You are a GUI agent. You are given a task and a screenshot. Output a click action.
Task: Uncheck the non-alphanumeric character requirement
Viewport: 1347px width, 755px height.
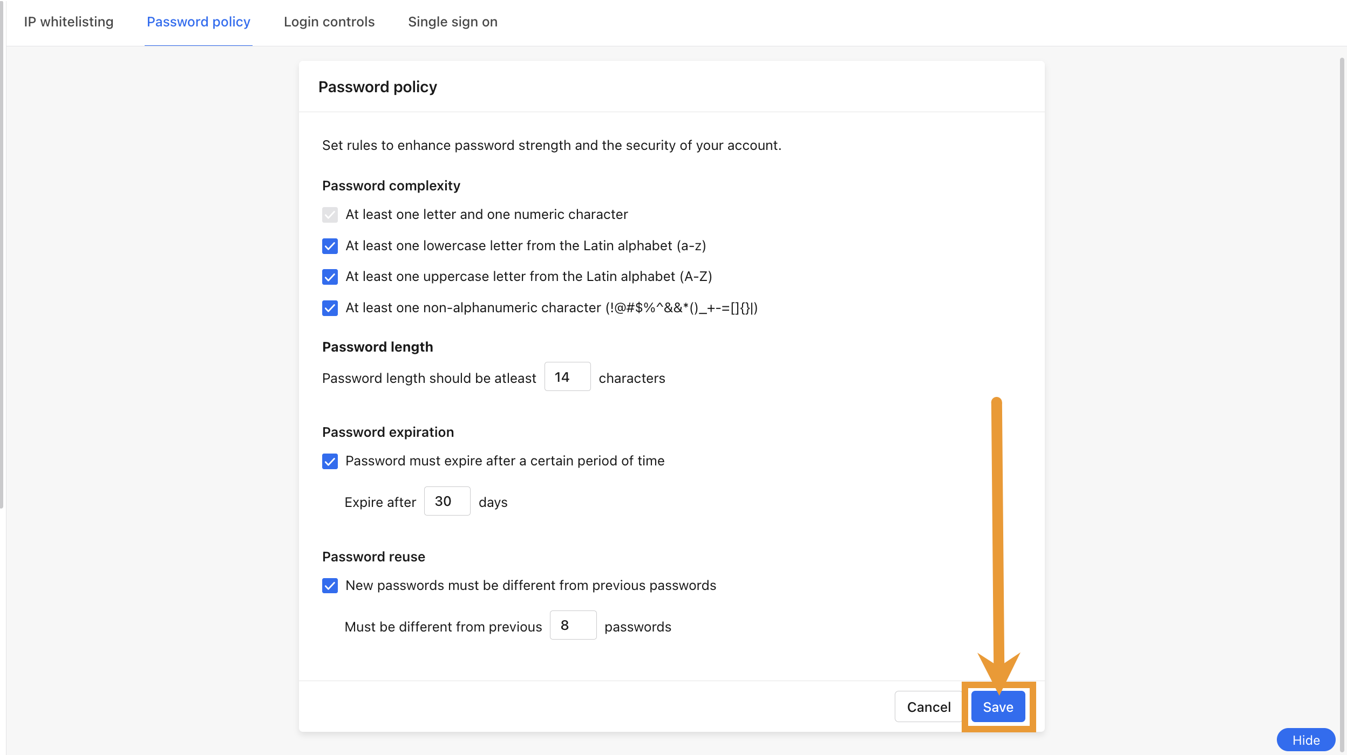pos(330,308)
